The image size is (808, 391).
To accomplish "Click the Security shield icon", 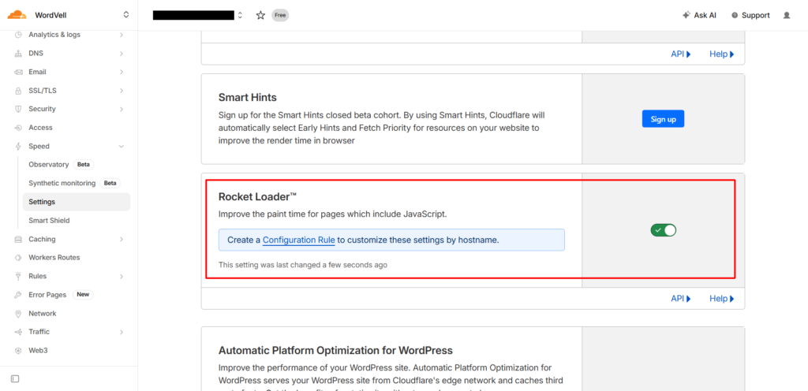I will coord(18,109).
